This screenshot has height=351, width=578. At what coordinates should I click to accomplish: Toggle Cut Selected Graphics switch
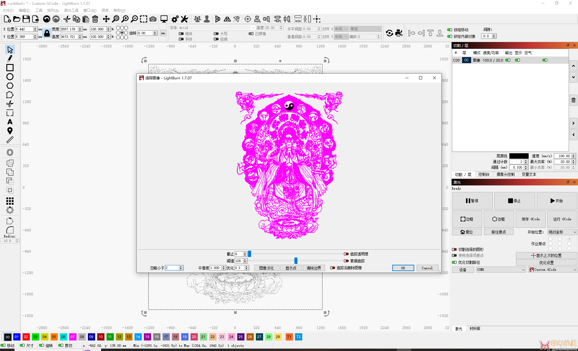pos(454,249)
